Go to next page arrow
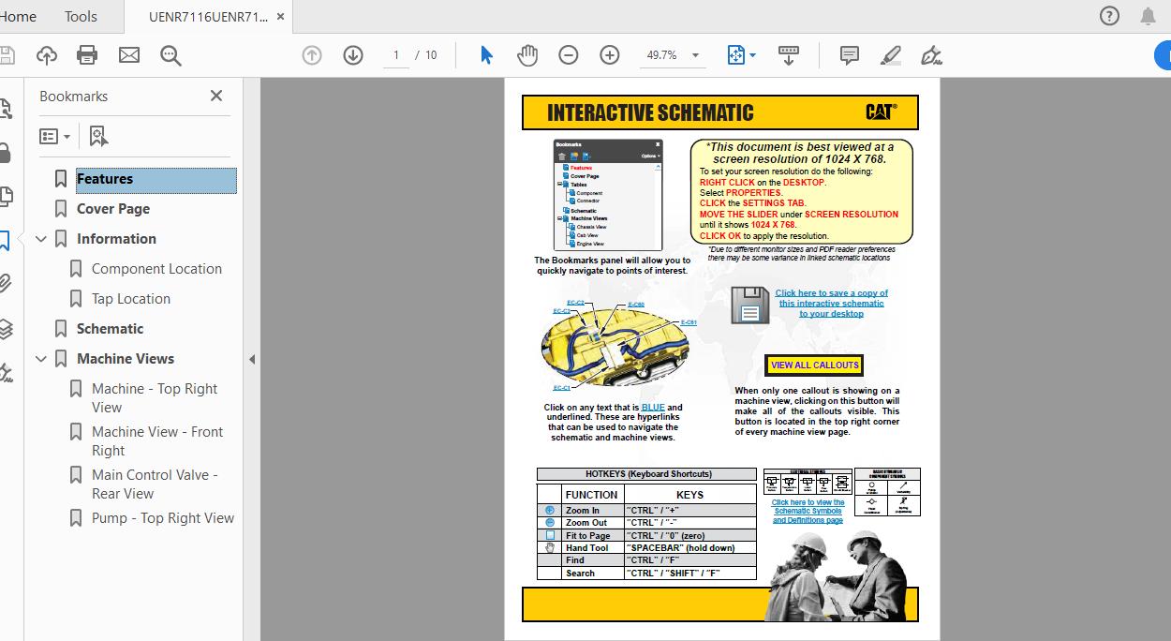1171x641 pixels. coord(353,55)
